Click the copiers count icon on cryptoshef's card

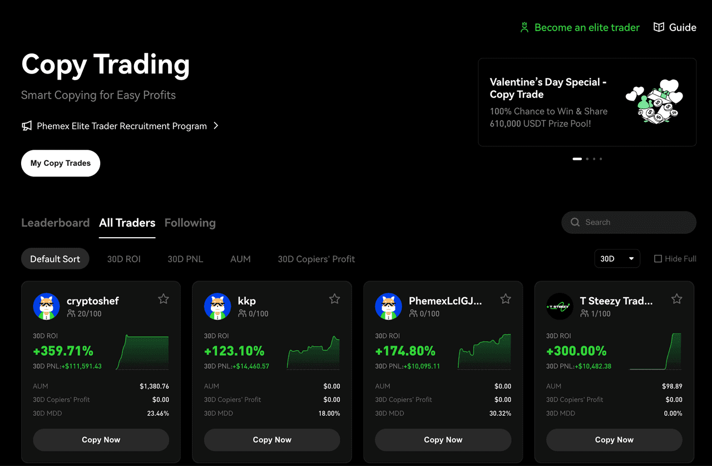tap(70, 313)
